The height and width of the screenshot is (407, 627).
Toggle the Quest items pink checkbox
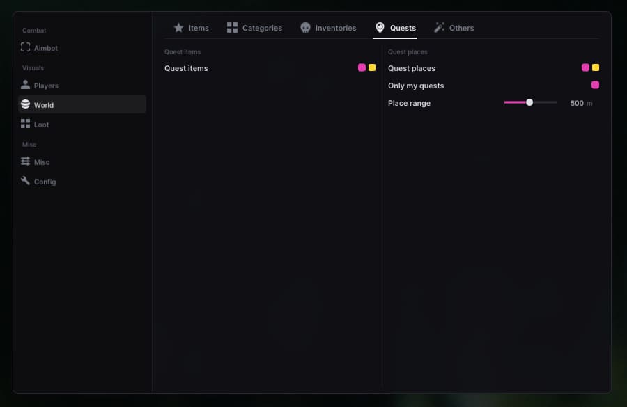click(x=362, y=67)
